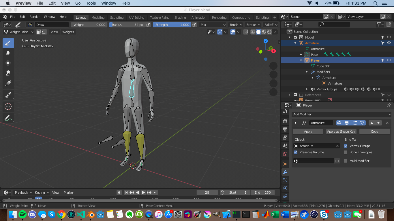The width and height of the screenshot is (394, 221).
Task: Move Armature modifier up in stack
Action: [x=372, y=123]
